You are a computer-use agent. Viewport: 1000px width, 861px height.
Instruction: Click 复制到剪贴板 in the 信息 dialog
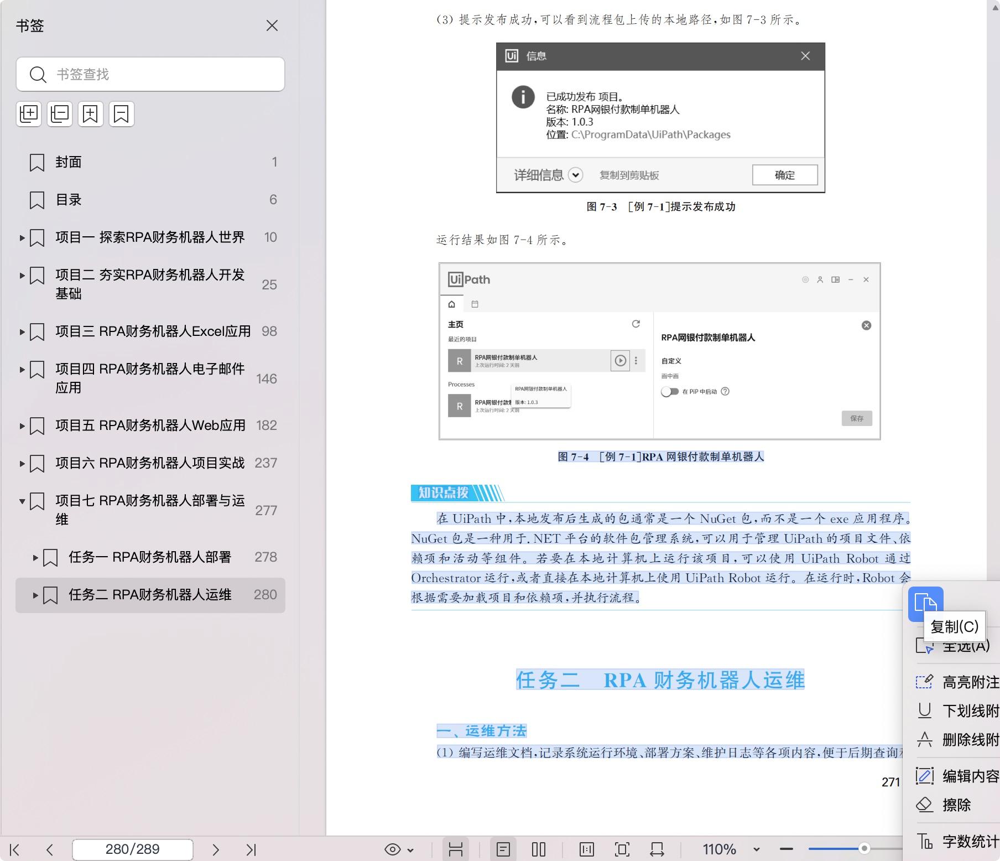629,175
